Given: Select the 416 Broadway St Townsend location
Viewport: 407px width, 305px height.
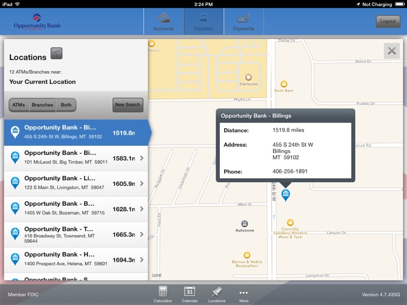Looking at the screenshot, I should click(x=76, y=234).
